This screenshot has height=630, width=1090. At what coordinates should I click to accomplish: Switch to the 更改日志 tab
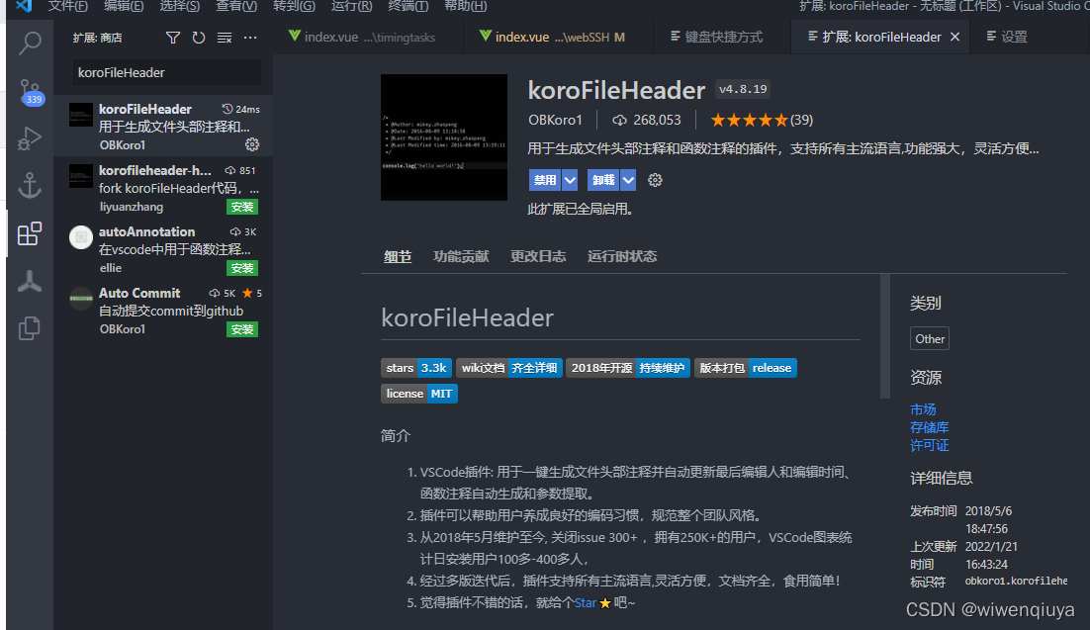pyautogui.click(x=538, y=256)
